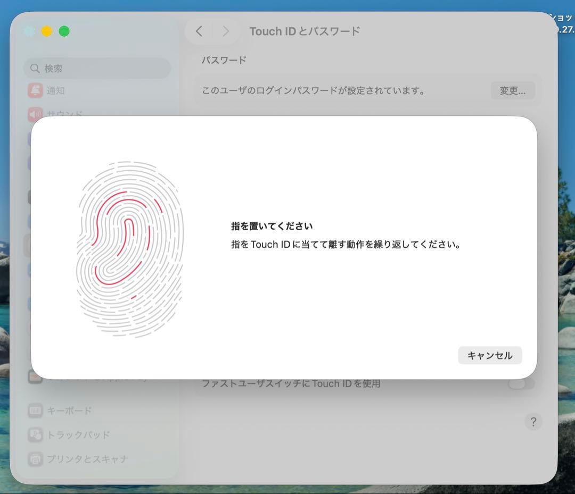Screen dimensions: 575x494
Task: Click the 変更... password button
Action: click(x=512, y=91)
